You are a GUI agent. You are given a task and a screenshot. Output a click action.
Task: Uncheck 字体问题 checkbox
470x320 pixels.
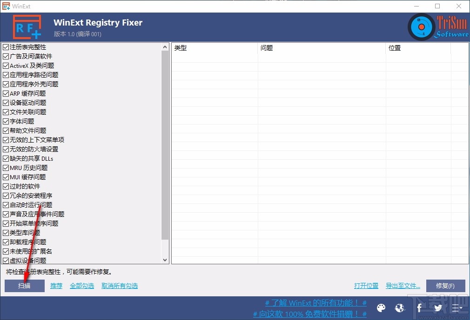6,121
